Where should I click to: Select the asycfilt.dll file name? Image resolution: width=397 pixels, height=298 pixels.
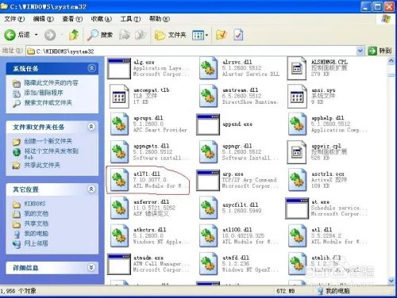[241, 204]
